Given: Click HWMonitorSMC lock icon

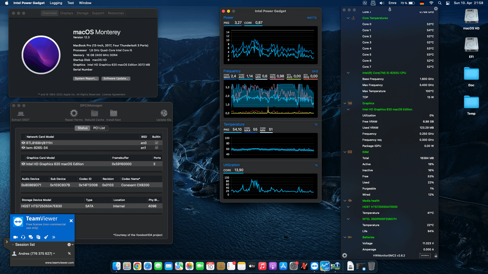Looking at the screenshot, I should tap(436, 255).
